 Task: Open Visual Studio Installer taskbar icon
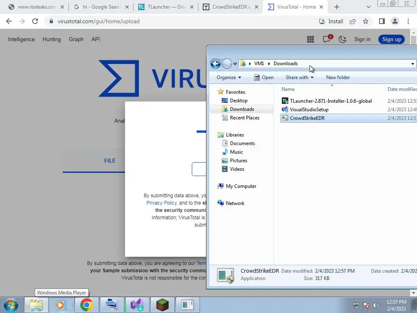tap(137, 305)
